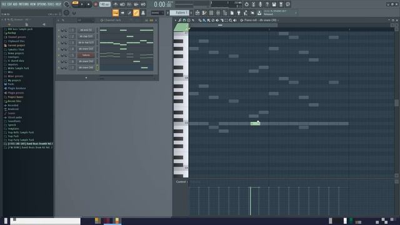The height and width of the screenshot is (225, 400).
Task: Click the help question-mark icon
Action: point(267,4)
